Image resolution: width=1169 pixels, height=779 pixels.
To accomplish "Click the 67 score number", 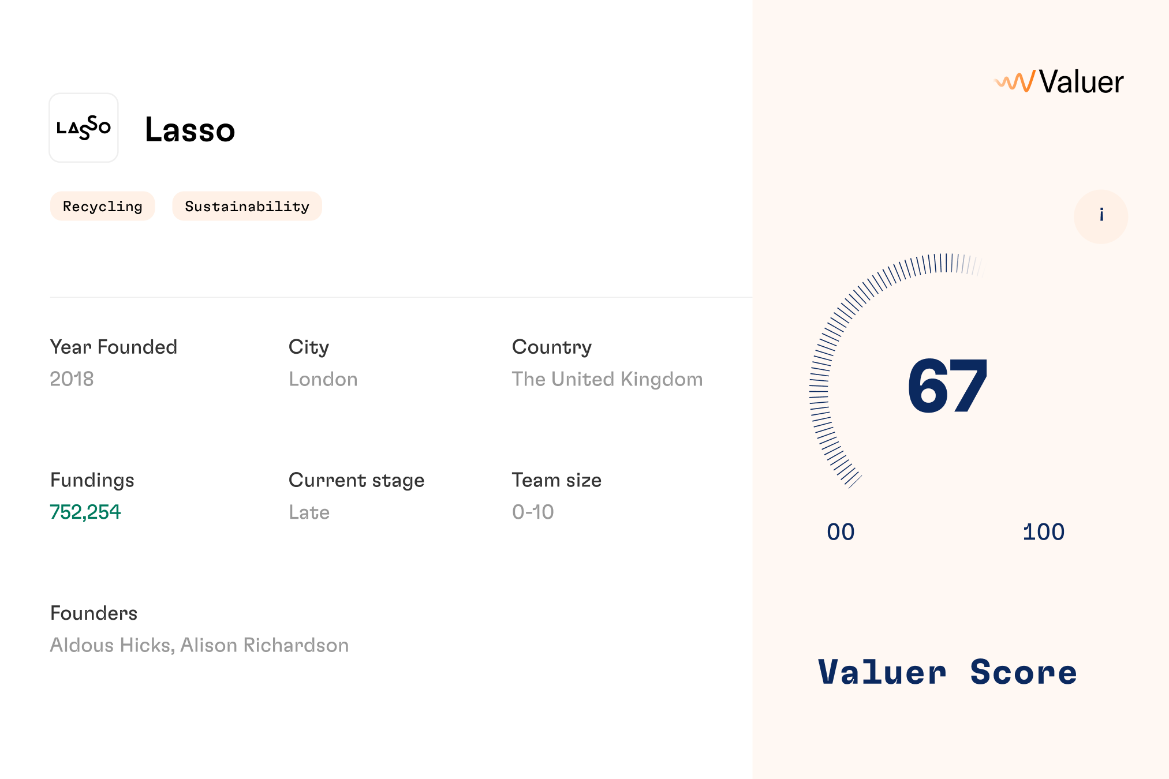I will click(x=947, y=385).
